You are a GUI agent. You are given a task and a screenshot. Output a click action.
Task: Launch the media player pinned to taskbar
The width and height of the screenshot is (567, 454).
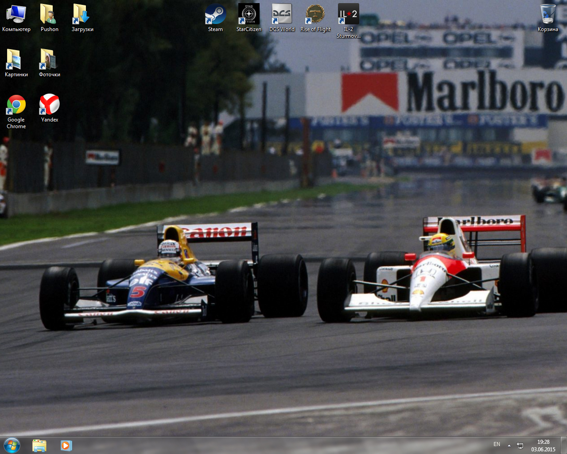66,445
